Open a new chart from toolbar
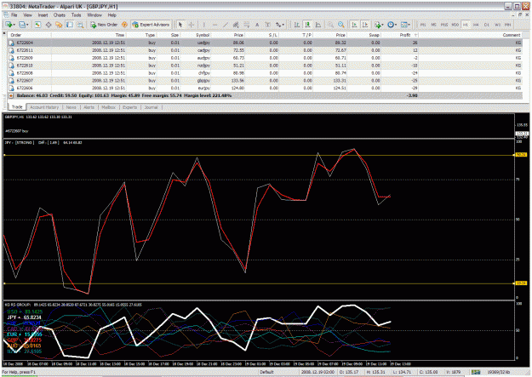Image resolution: width=532 pixels, height=377 pixels. [9, 25]
